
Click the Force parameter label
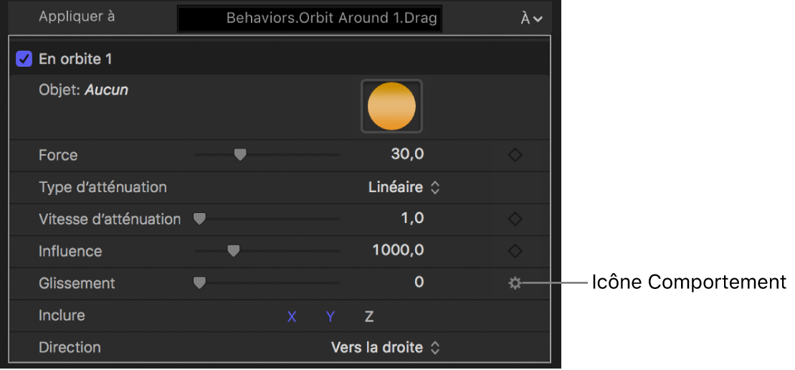58,155
